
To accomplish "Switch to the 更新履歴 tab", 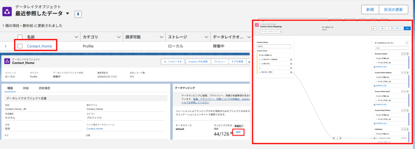I will click(x=44, y=88).
